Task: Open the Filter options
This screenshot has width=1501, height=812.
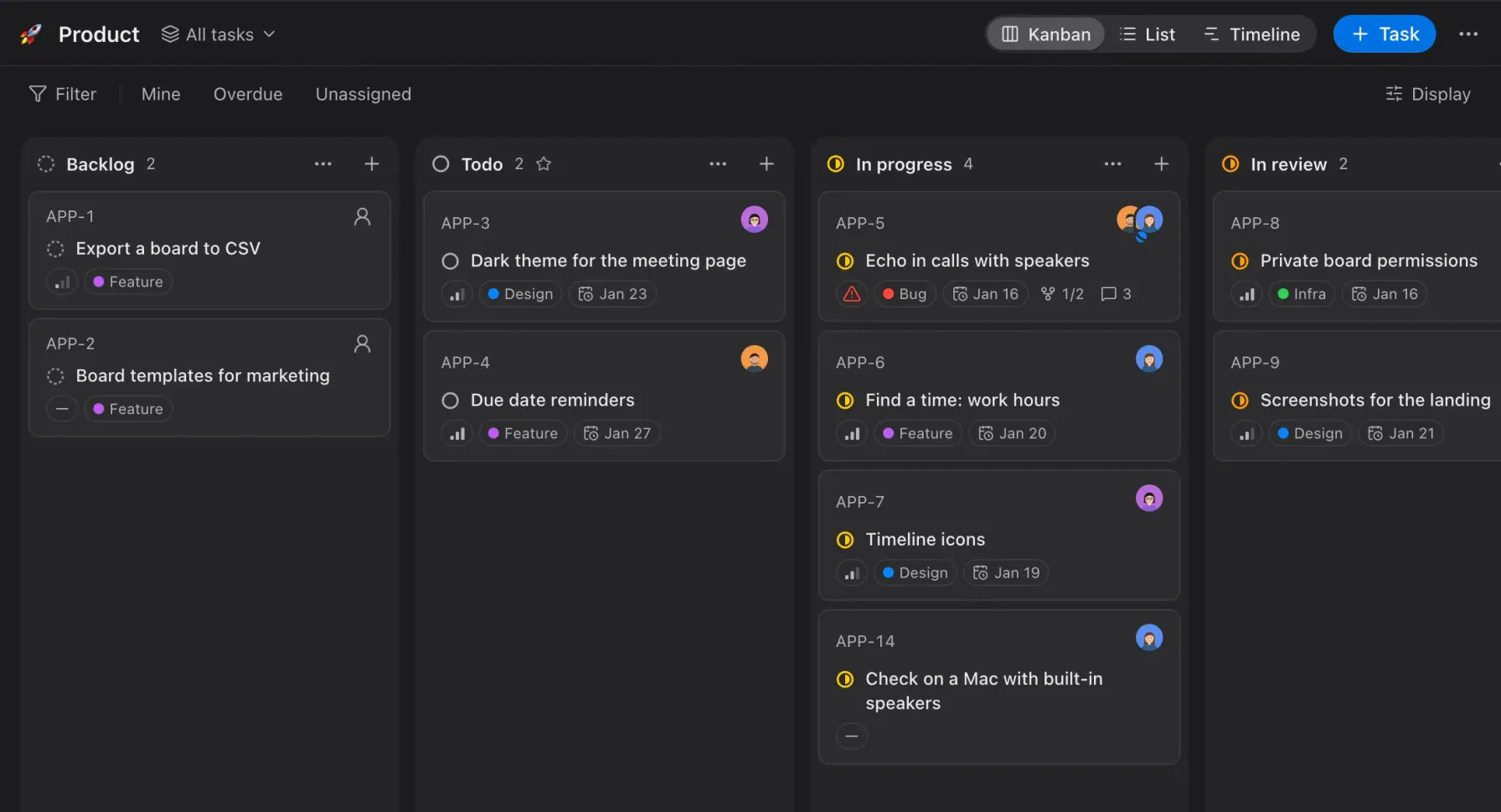Action: [63, 94]
